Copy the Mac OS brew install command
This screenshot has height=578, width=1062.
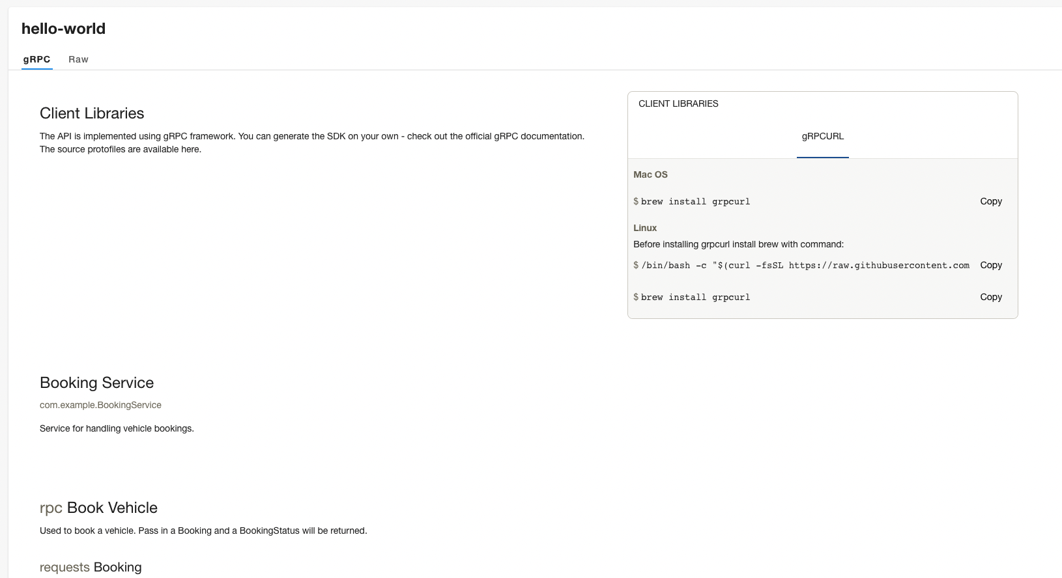click(991, 201)
